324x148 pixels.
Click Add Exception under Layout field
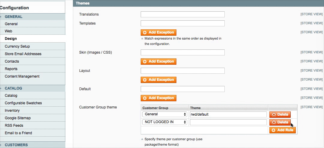point(158,80)
